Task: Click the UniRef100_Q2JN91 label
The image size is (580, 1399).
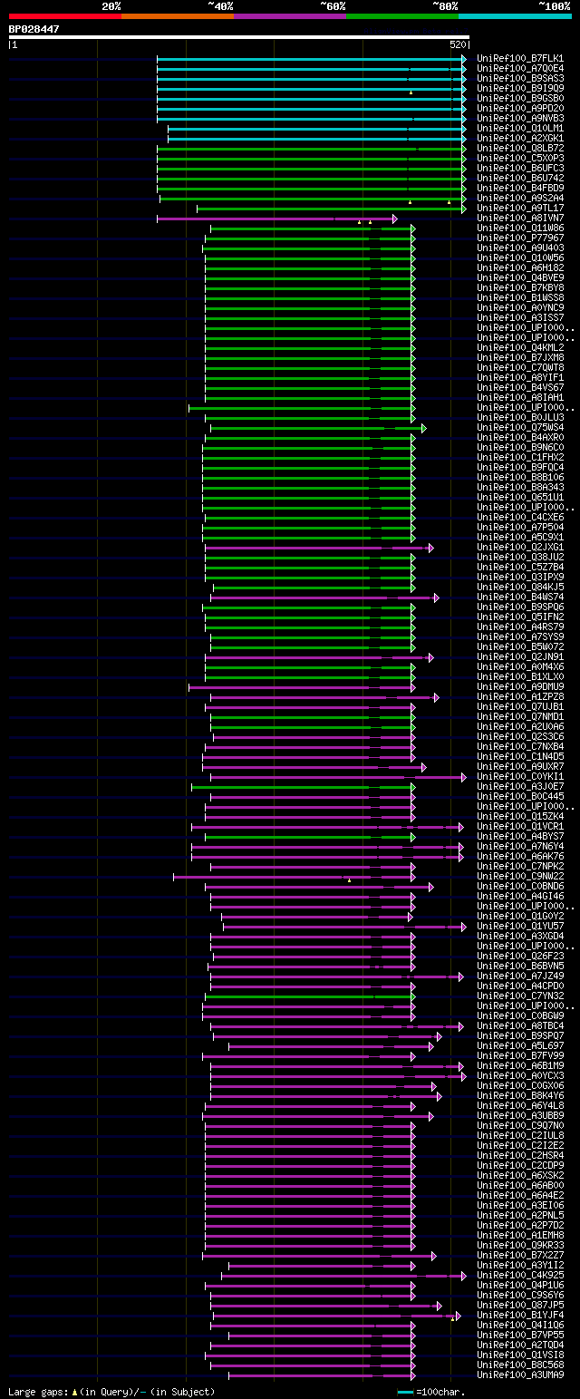Action: pos(520,656)
